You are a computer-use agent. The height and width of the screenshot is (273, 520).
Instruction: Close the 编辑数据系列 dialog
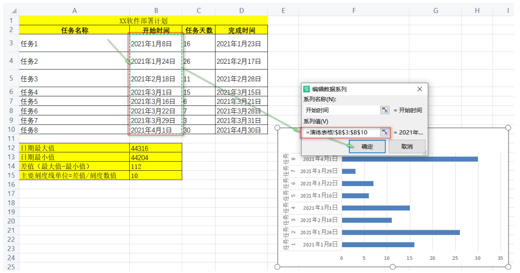pos(419,89)
